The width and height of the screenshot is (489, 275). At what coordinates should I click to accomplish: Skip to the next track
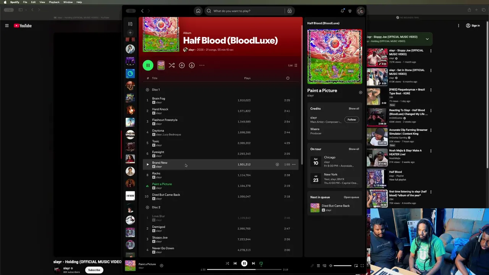(x=253, y=264)
